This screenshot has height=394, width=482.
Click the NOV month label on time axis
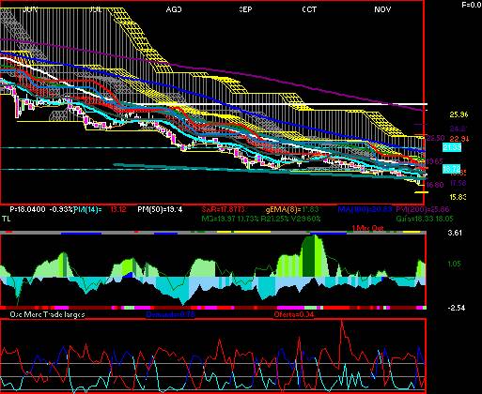click(x=382, y=9)
